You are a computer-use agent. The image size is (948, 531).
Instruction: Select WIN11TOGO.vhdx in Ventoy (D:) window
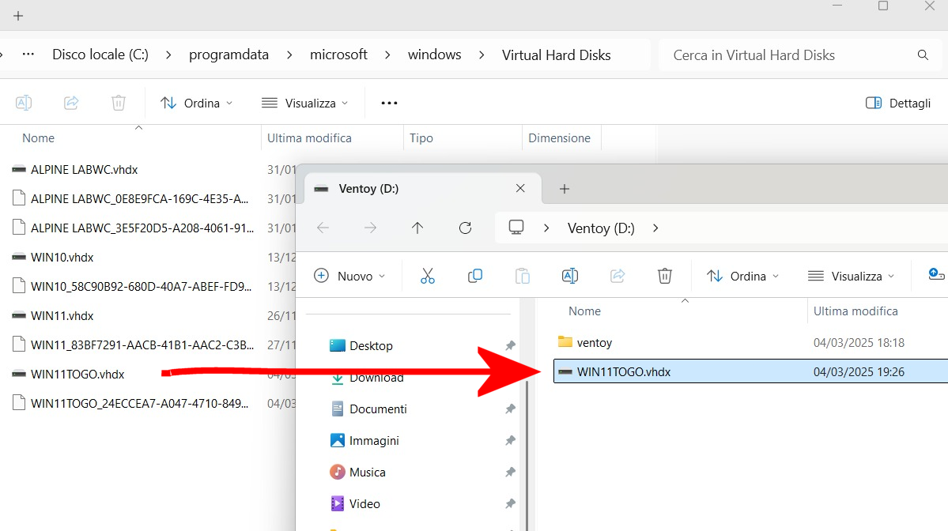(750, 371)
